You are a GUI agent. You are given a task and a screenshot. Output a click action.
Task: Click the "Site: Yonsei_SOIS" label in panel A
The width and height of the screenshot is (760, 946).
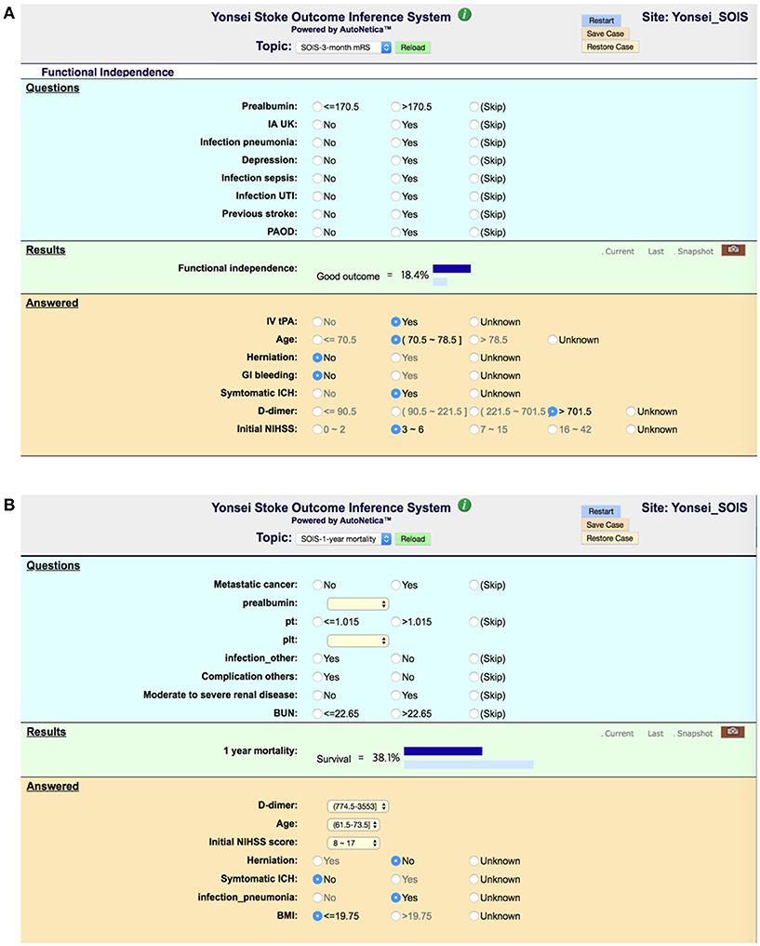(694, 17)
